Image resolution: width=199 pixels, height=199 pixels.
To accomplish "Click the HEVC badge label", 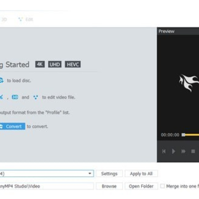I will click(x=73, y=64).
